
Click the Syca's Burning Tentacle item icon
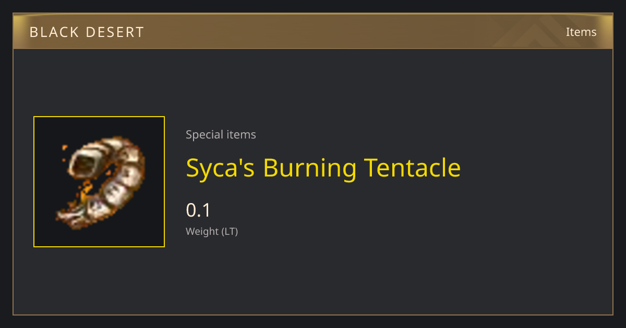coord(100,182)
